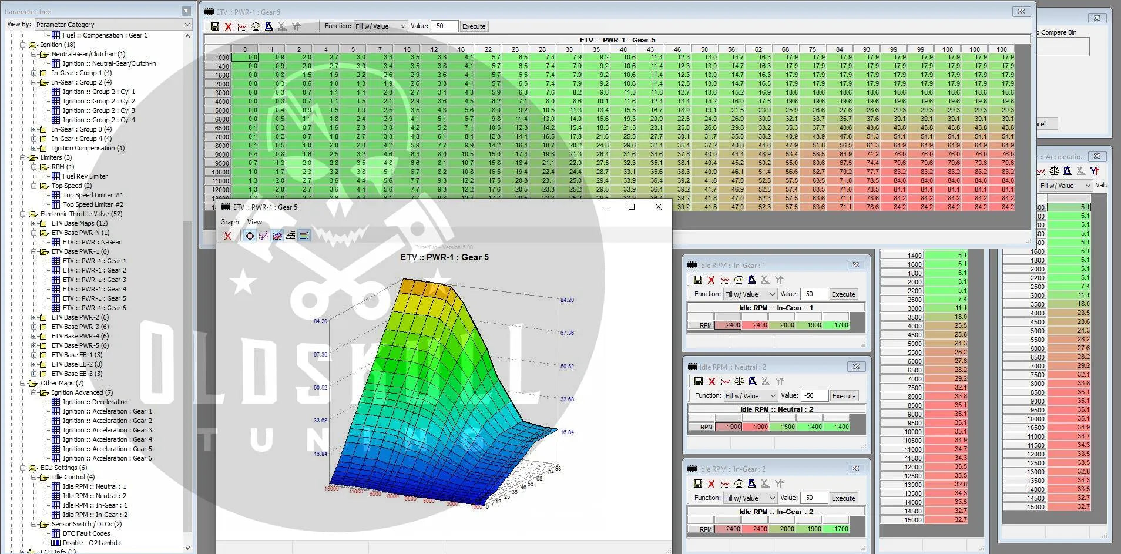Click the balance scales icon in the ETV Gear 5 table toolbar
The height and width of the screenshot is (554, 1121).
click(256, 26)
